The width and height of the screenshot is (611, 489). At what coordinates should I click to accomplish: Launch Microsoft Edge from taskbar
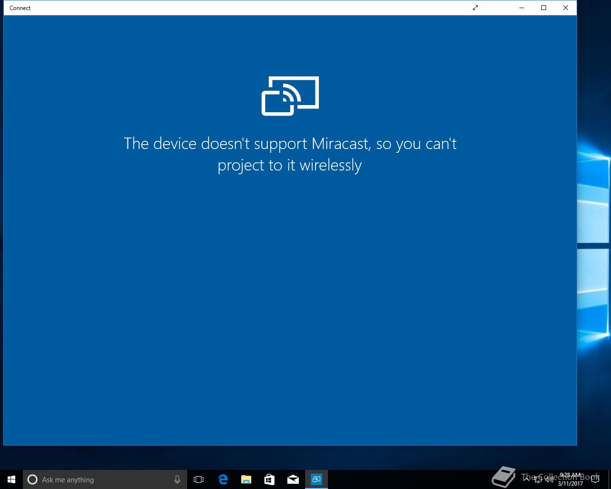point(222,479)
